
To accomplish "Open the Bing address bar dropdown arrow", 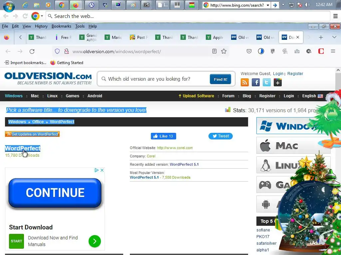I will point(268,5).
